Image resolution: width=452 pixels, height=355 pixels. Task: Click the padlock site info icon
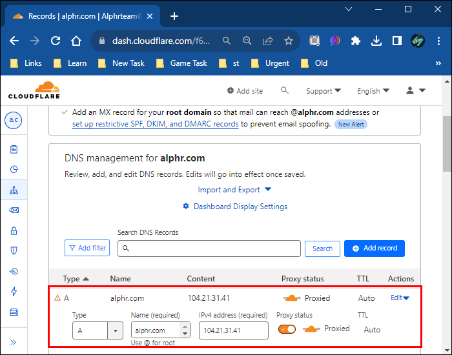tap(102, 41)
